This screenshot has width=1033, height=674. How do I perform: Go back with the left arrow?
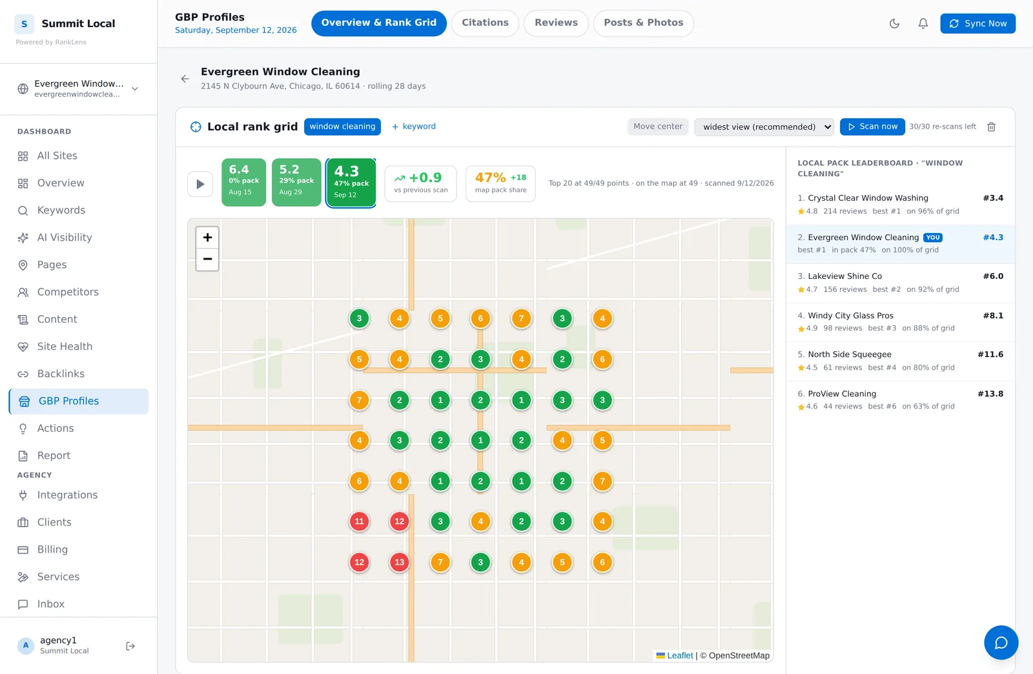(x=185, y=79)
